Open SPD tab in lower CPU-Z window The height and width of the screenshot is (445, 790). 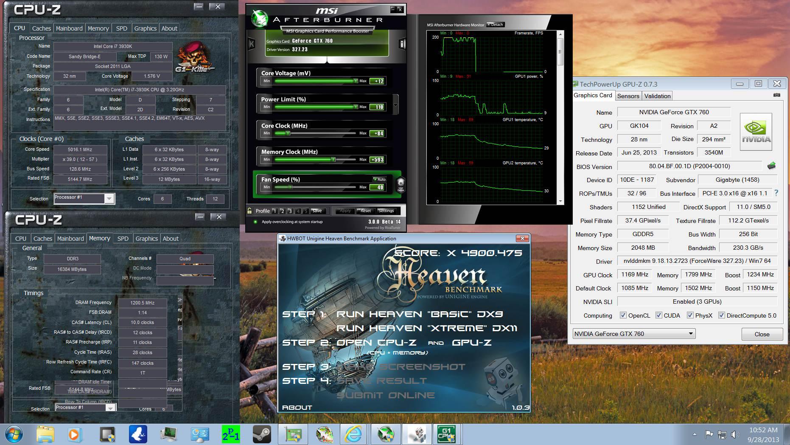pos(123,238)
